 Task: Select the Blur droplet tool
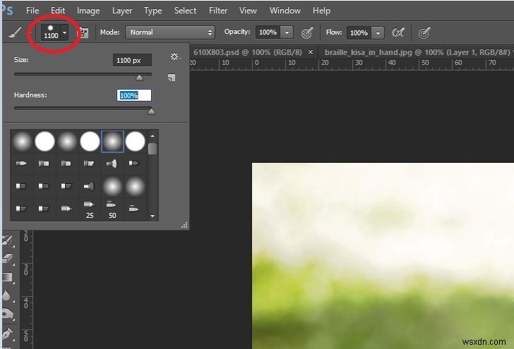point(8,295)
